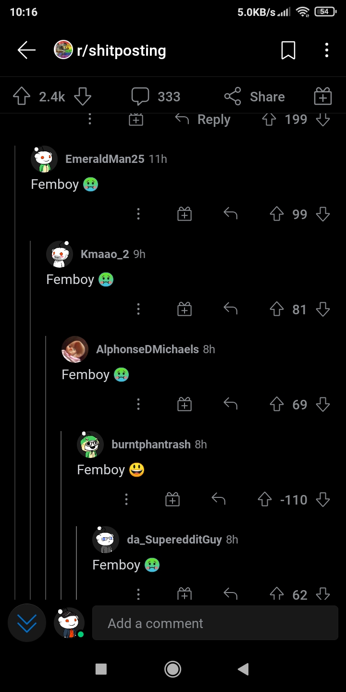Open the r/shitposting subreddit link
This screenshot has width=346, height=692.
coord(121,50)
